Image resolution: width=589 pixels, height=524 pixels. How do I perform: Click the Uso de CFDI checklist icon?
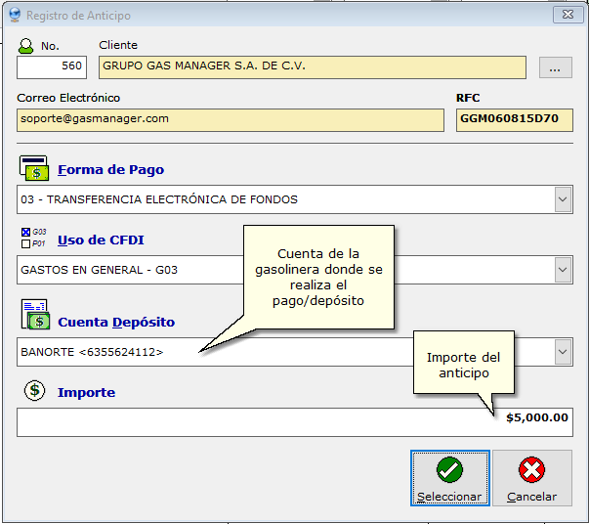(x=33, y=238)
